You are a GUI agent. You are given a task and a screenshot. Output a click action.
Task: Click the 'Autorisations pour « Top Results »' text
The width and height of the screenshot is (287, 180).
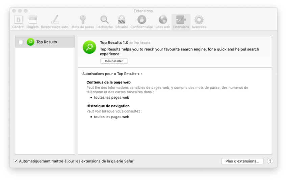112,74
